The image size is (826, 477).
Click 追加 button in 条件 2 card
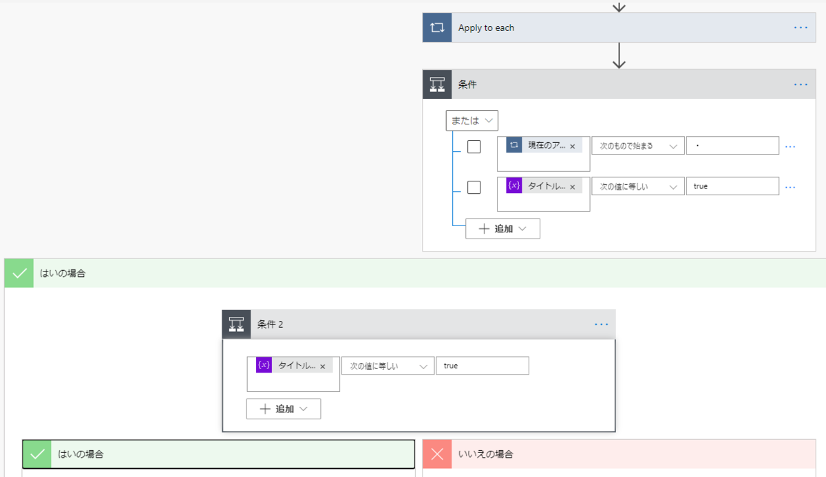click(x=284, y=409)
